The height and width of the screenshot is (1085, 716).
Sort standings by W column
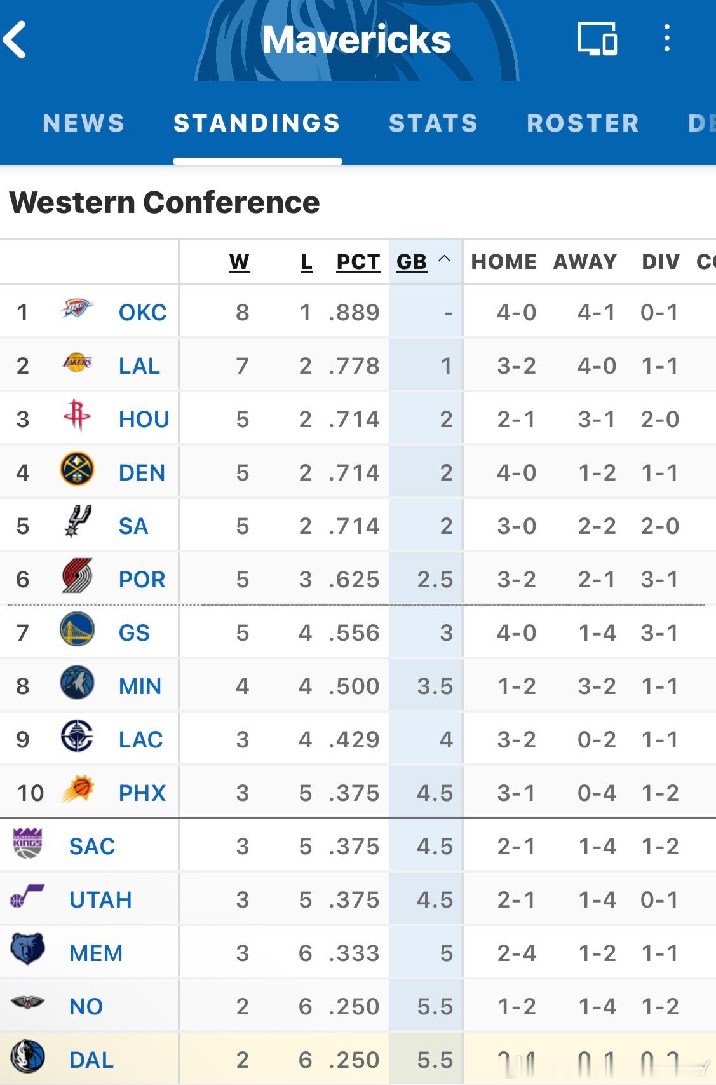(239, 262)
